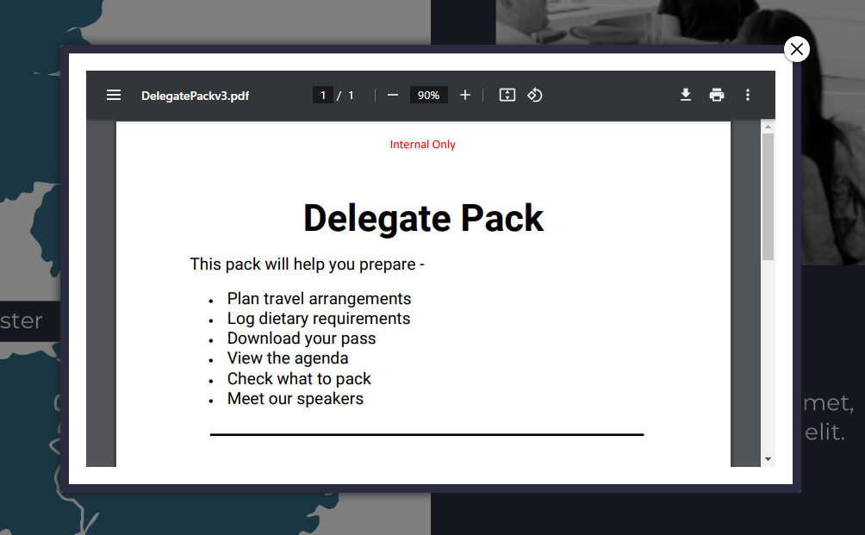Click the DelegatePackv3.pdf file name
Screen dimensions: 865x535
(196, 96)
